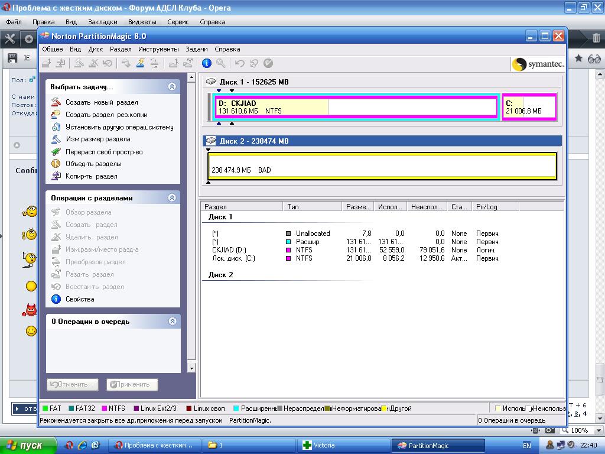Click the blue Properties info icon in toolbar

click(206, 63)
